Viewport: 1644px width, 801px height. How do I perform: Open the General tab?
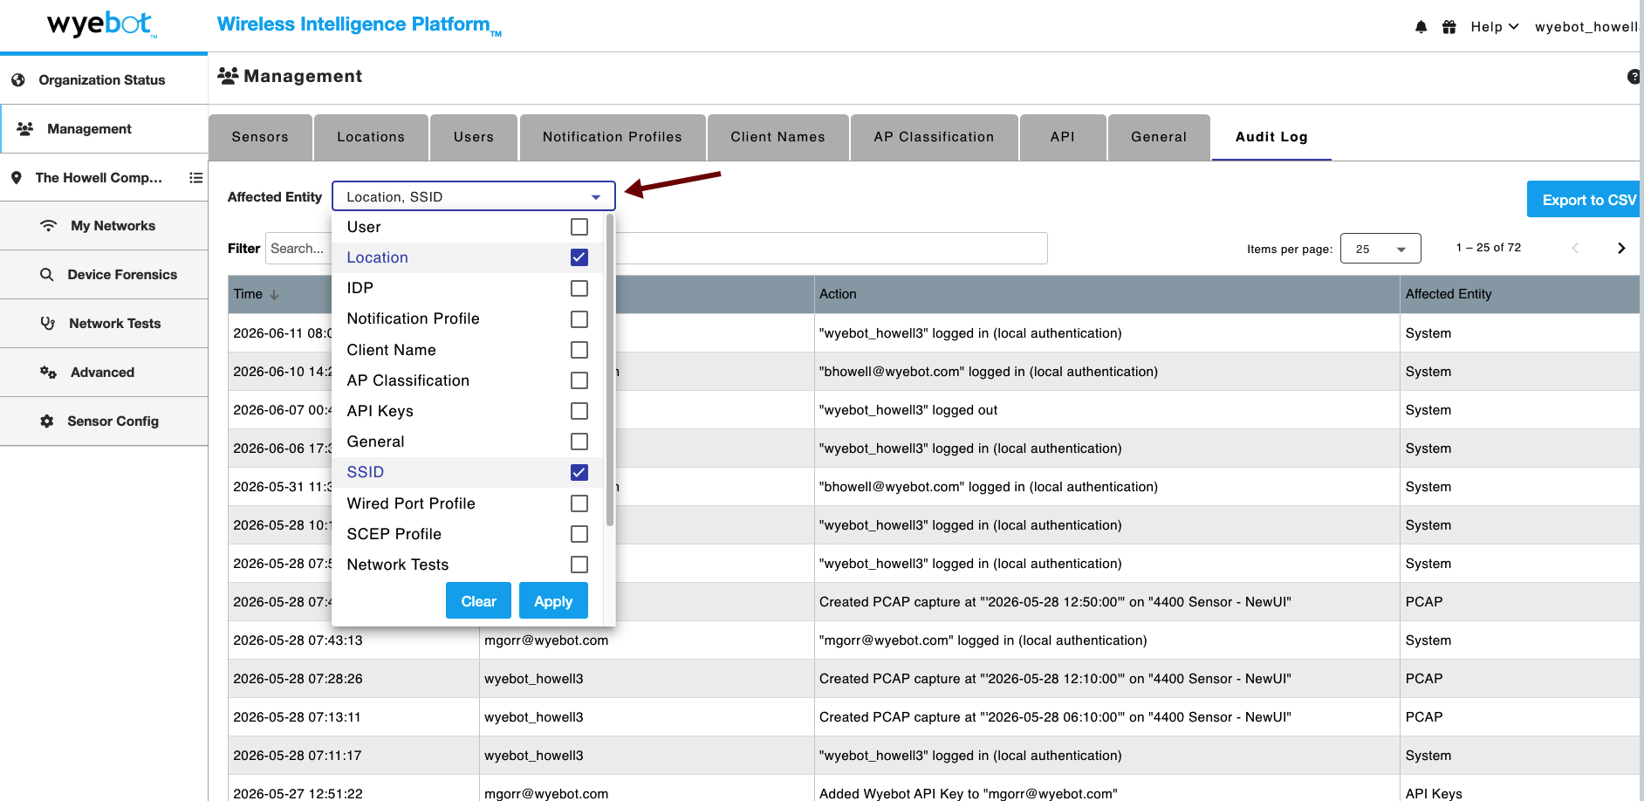pos(1159,137)
